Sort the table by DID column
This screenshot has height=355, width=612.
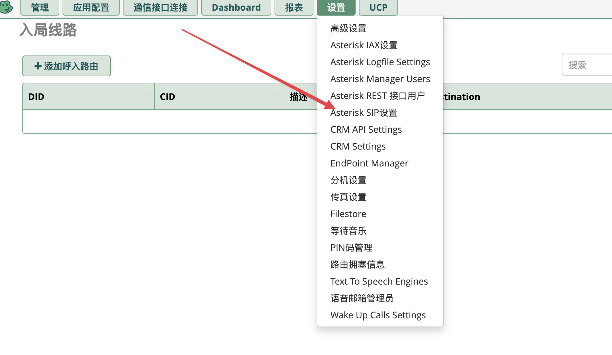pos(88,96)
